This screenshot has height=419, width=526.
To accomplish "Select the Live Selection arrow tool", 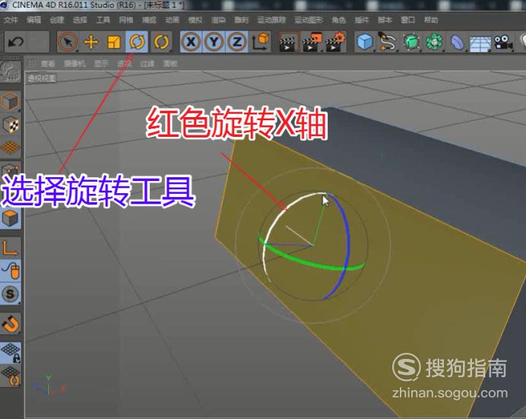I will pos(68,42).
